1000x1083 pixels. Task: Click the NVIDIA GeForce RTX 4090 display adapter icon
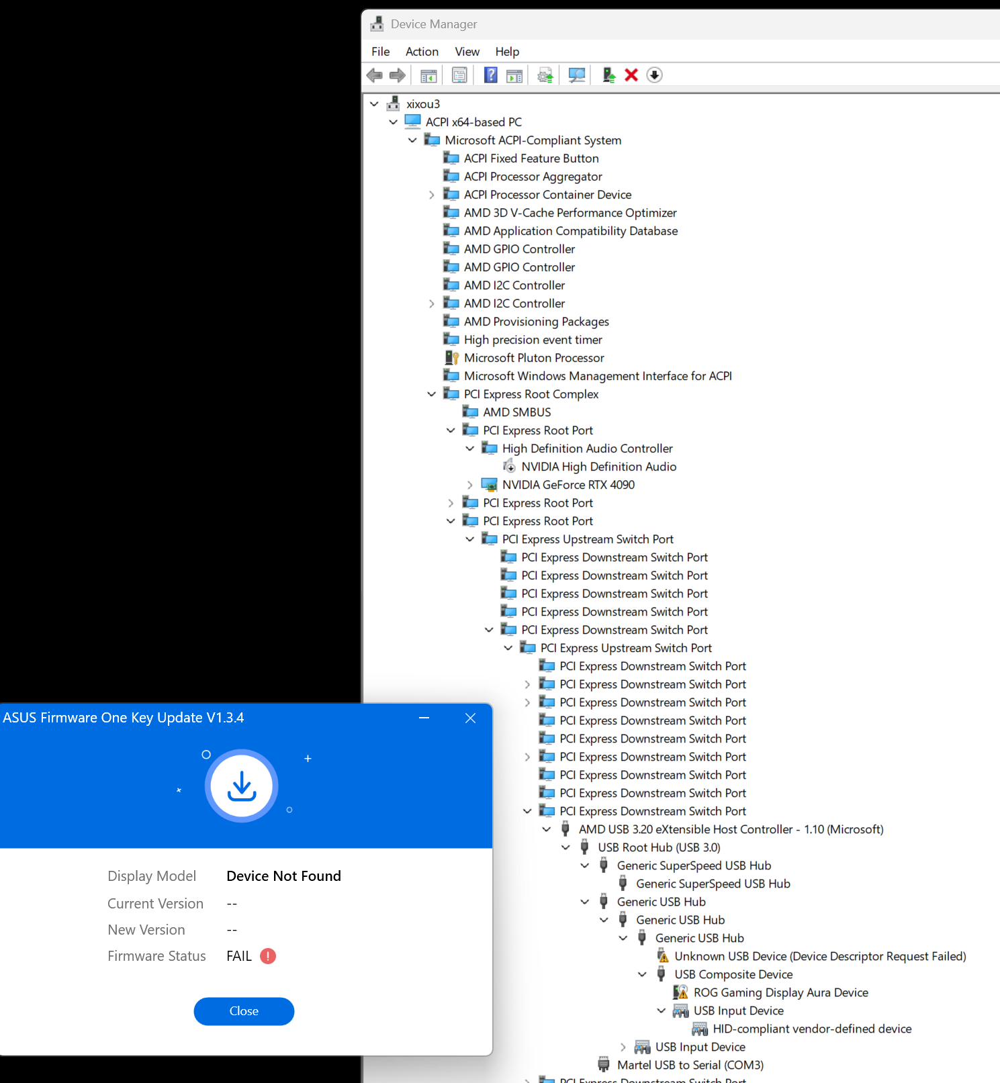click(490, 485)
